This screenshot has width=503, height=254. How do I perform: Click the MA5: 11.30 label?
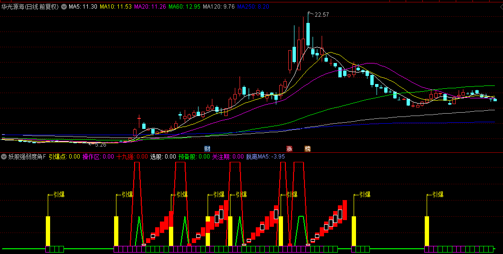(x=83, y=6)
